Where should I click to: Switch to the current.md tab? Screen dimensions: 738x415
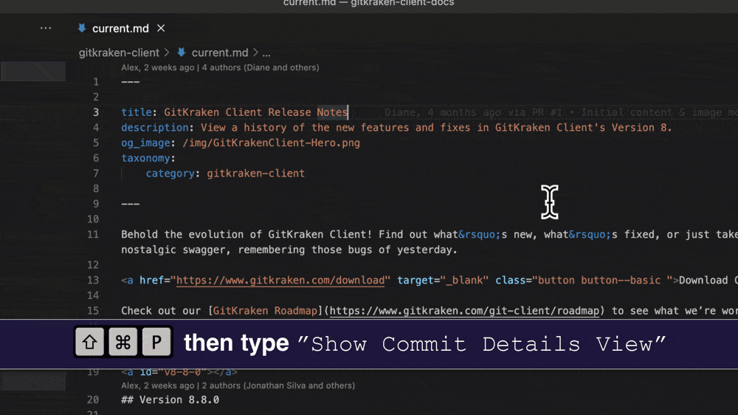[x=120, y=29]
